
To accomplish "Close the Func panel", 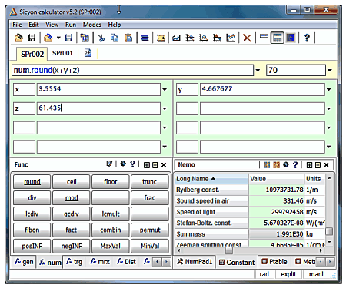I will [164, 165].
